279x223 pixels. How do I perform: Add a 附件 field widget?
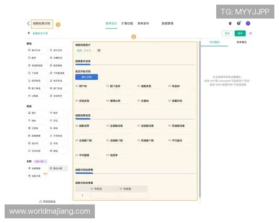(58, 113)
